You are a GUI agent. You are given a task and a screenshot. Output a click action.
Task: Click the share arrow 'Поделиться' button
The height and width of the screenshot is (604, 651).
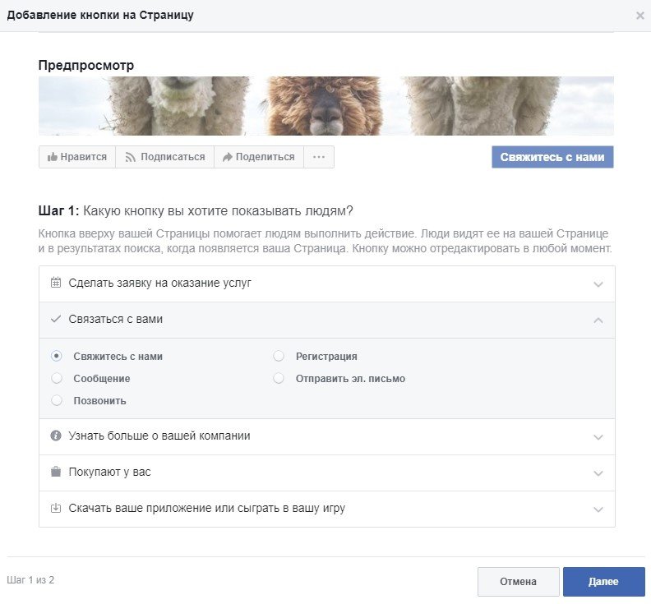coord(258,157)
